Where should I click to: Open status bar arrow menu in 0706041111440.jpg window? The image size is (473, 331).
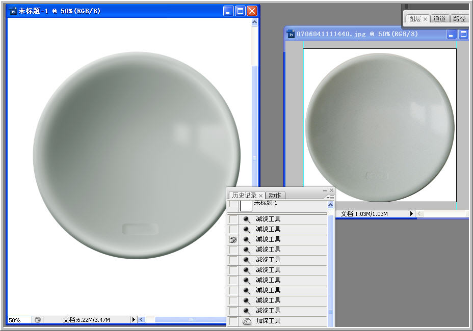(411, 214)
